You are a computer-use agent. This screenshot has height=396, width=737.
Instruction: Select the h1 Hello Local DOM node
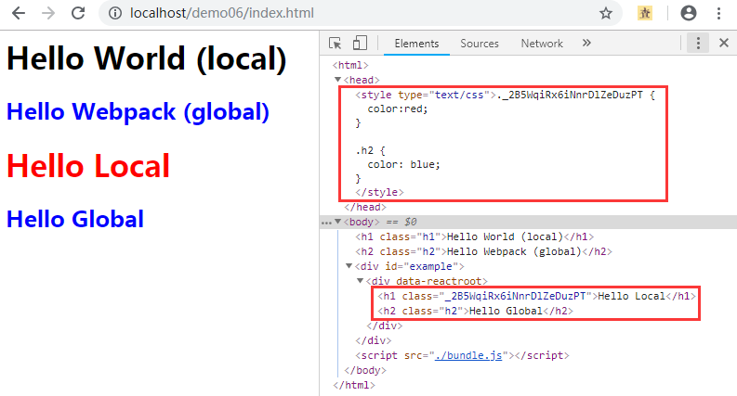[x=536, y=296]
